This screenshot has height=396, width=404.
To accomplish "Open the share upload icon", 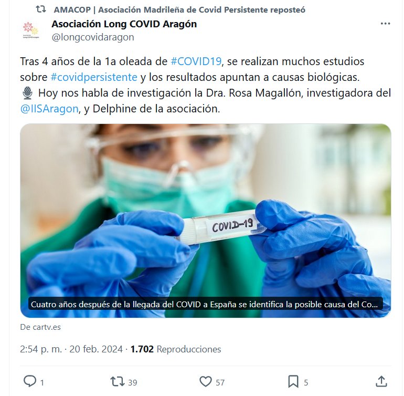I will [381, 381].
